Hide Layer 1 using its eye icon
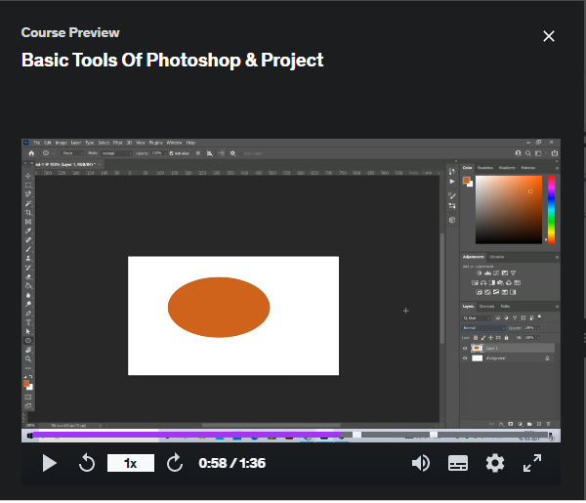 coord(465,348)
